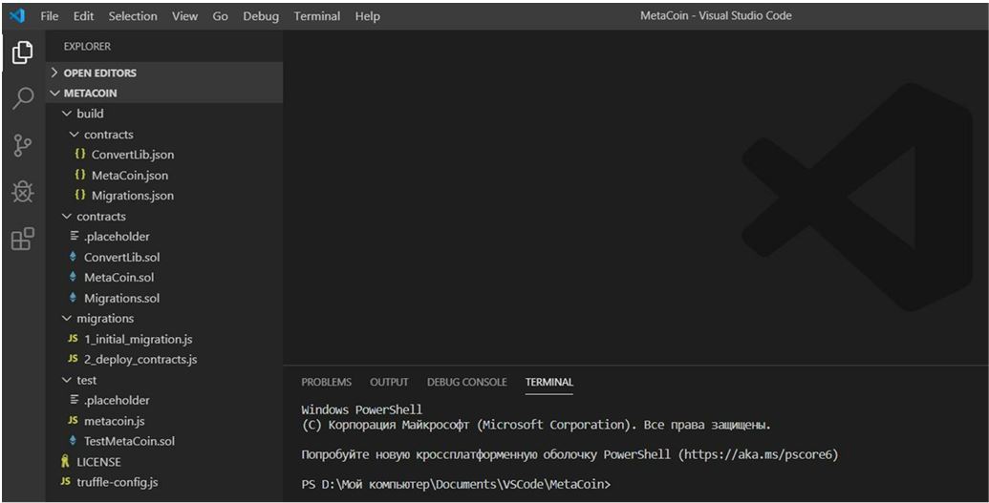Image resolution: width=989 pixels, height=503 pixels.
Task: Switch to the Output panel tab
Action: pos(389,382)
